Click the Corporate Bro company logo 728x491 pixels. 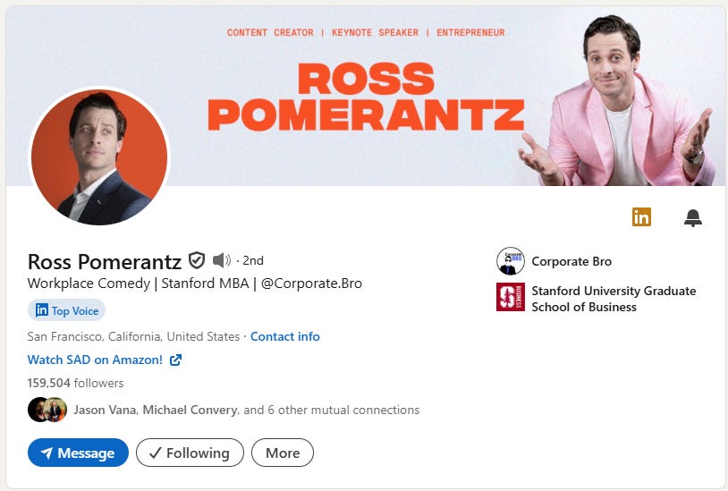click(x=511, y=261)
